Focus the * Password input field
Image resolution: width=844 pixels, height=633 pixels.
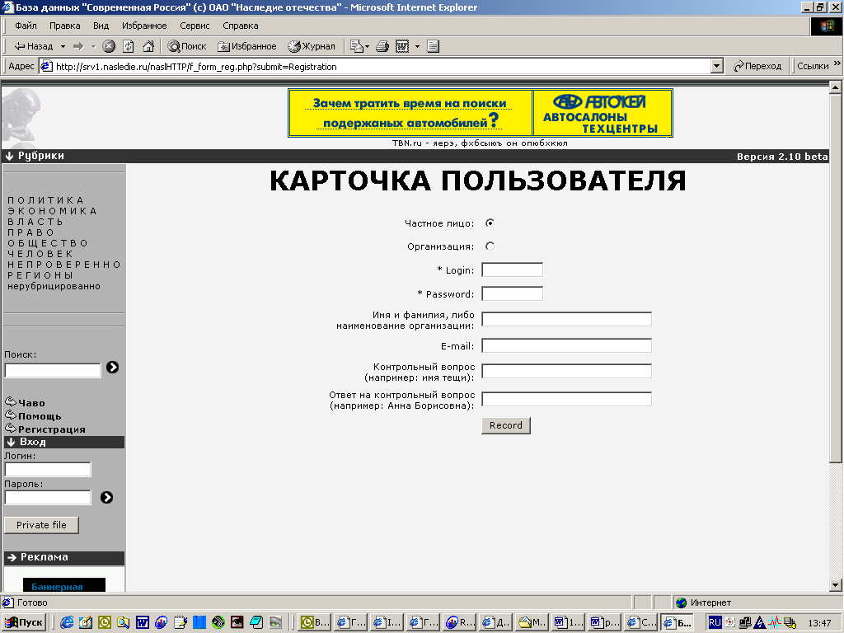pyautogui.click(x=512, y=293)
